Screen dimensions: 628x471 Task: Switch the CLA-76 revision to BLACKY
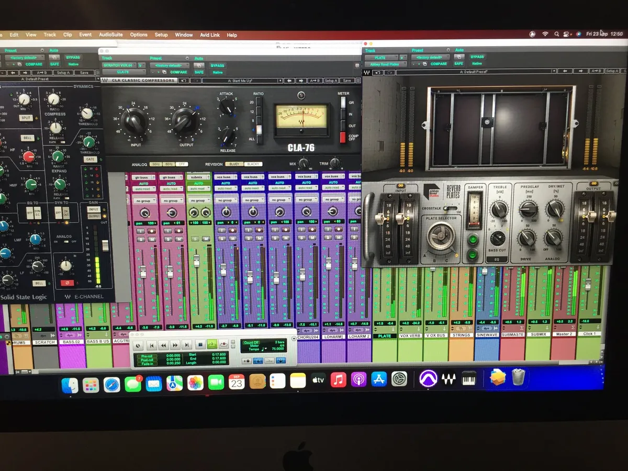coord(253,164)
